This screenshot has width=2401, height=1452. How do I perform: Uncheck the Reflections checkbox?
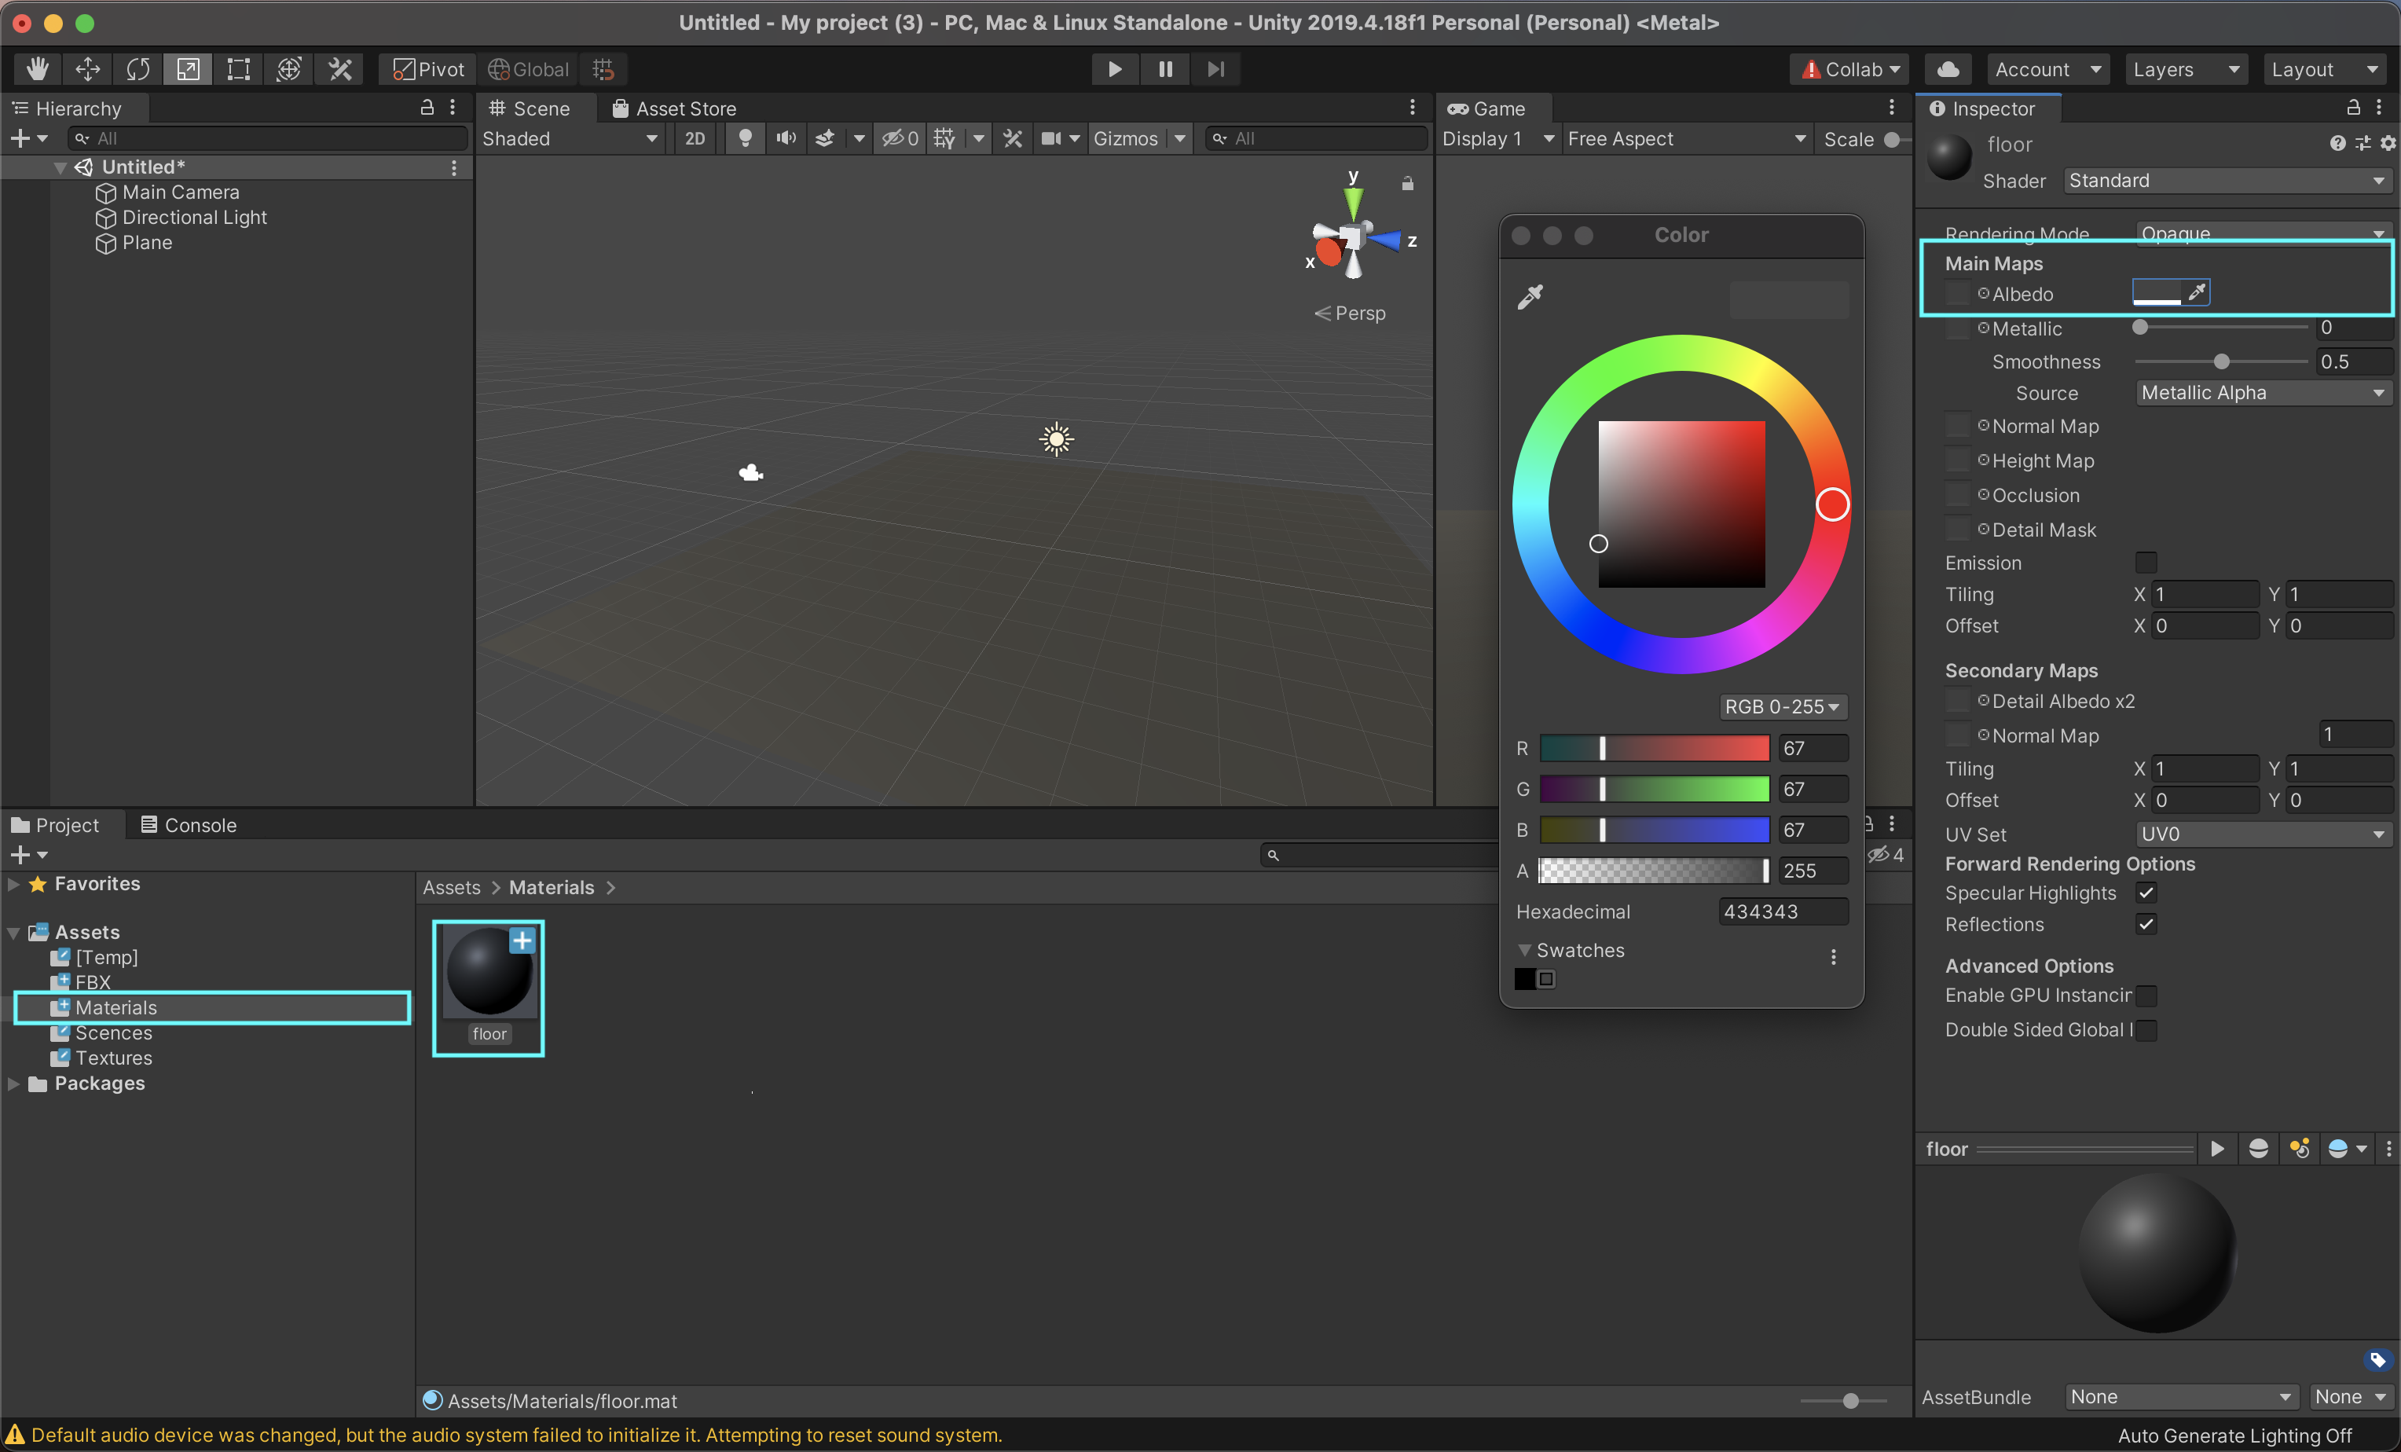click(x=2146, y=924)
